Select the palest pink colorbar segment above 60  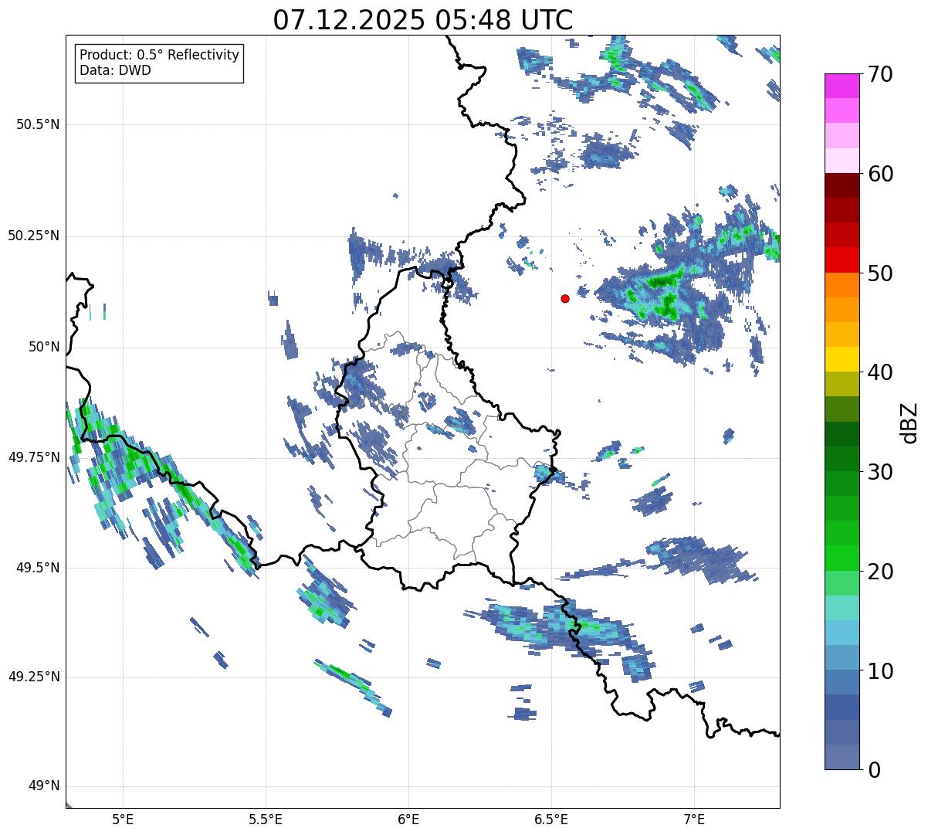(842, 161)
